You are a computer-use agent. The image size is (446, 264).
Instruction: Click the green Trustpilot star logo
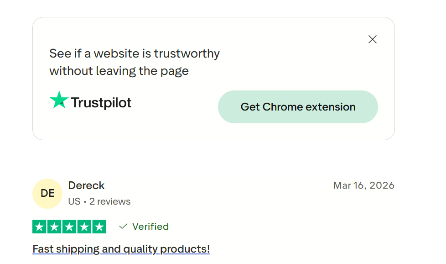[x=59, y=100]
